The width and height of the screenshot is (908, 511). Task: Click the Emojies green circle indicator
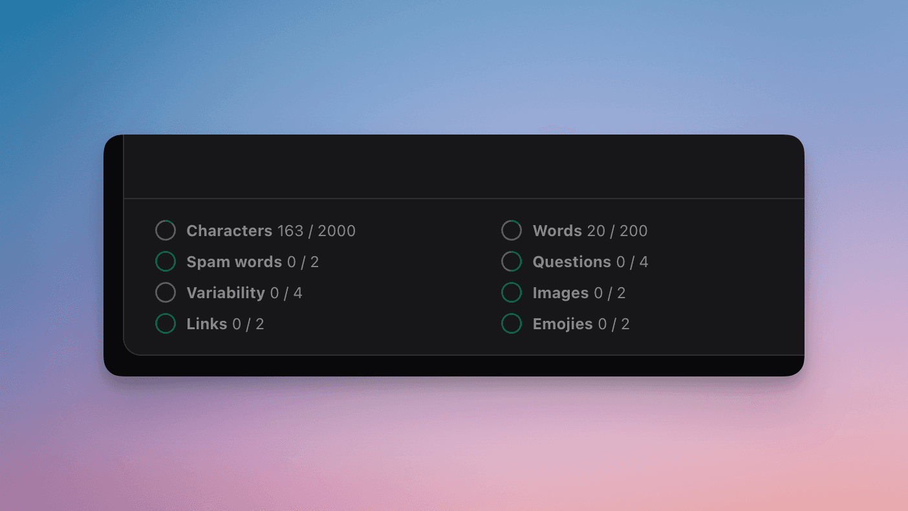pyautogui.click(x=512, y=323)
